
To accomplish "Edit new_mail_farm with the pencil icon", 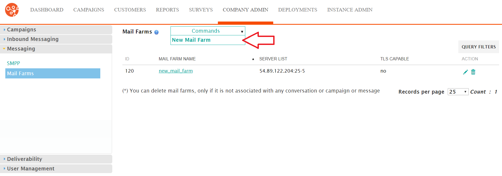I will [465, 72].
